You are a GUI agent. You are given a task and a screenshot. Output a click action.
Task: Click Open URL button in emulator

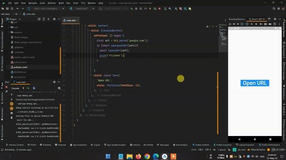(x=255, y=83)
